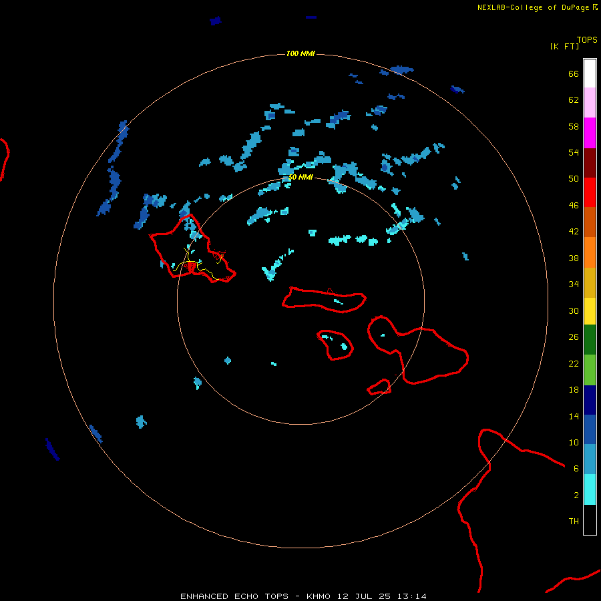
Task: Select the dark green 30 kft swatch
Action: 590,340
